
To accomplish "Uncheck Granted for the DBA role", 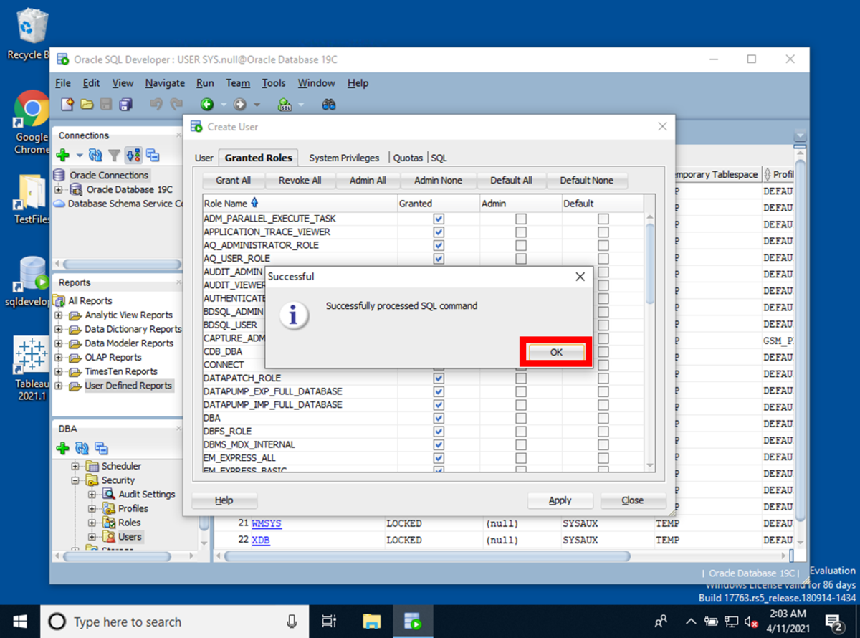I will point(439,418).
